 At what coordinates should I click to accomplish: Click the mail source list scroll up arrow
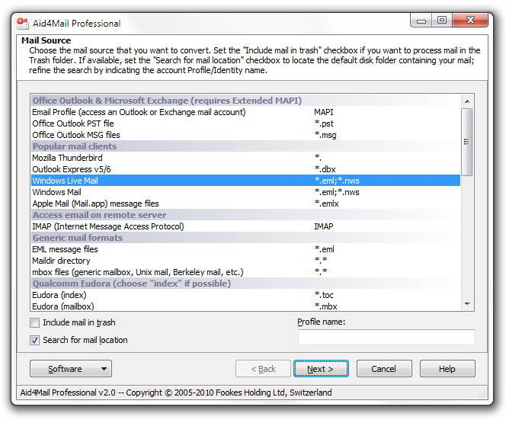point(466,101)
